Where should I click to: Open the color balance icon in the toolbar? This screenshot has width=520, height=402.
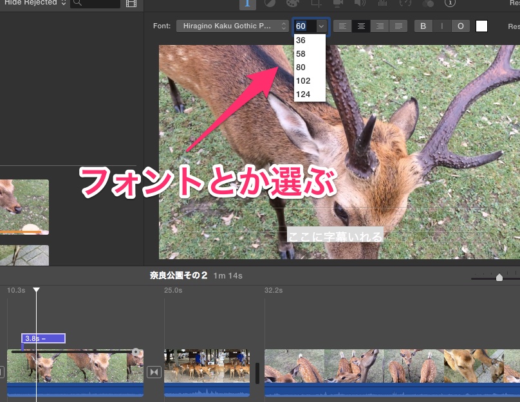point(270,4)
